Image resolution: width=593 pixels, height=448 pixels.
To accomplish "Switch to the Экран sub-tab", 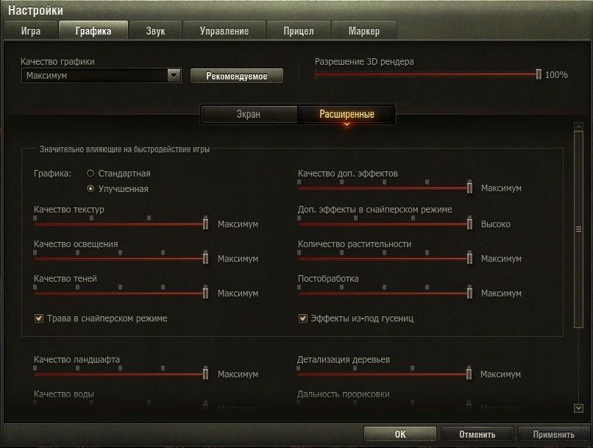I will pos(249,114).
